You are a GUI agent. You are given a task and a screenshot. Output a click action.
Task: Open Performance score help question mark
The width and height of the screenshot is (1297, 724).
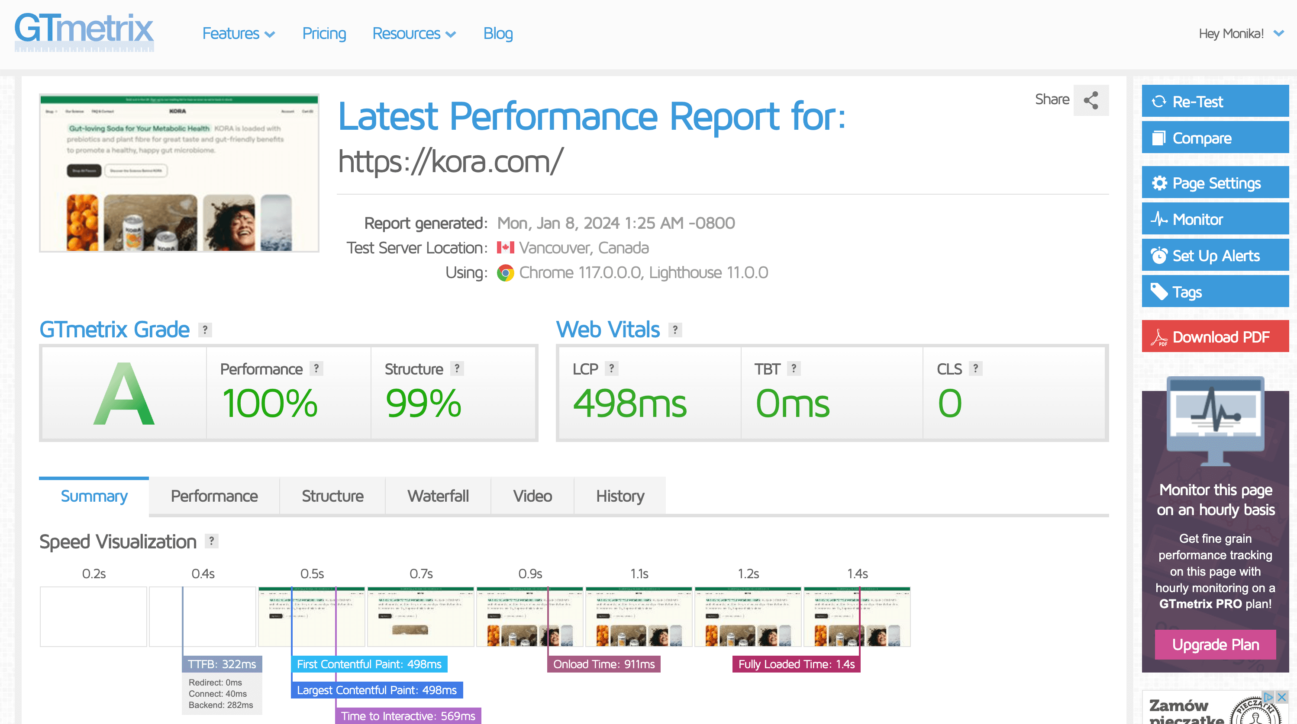316,368
